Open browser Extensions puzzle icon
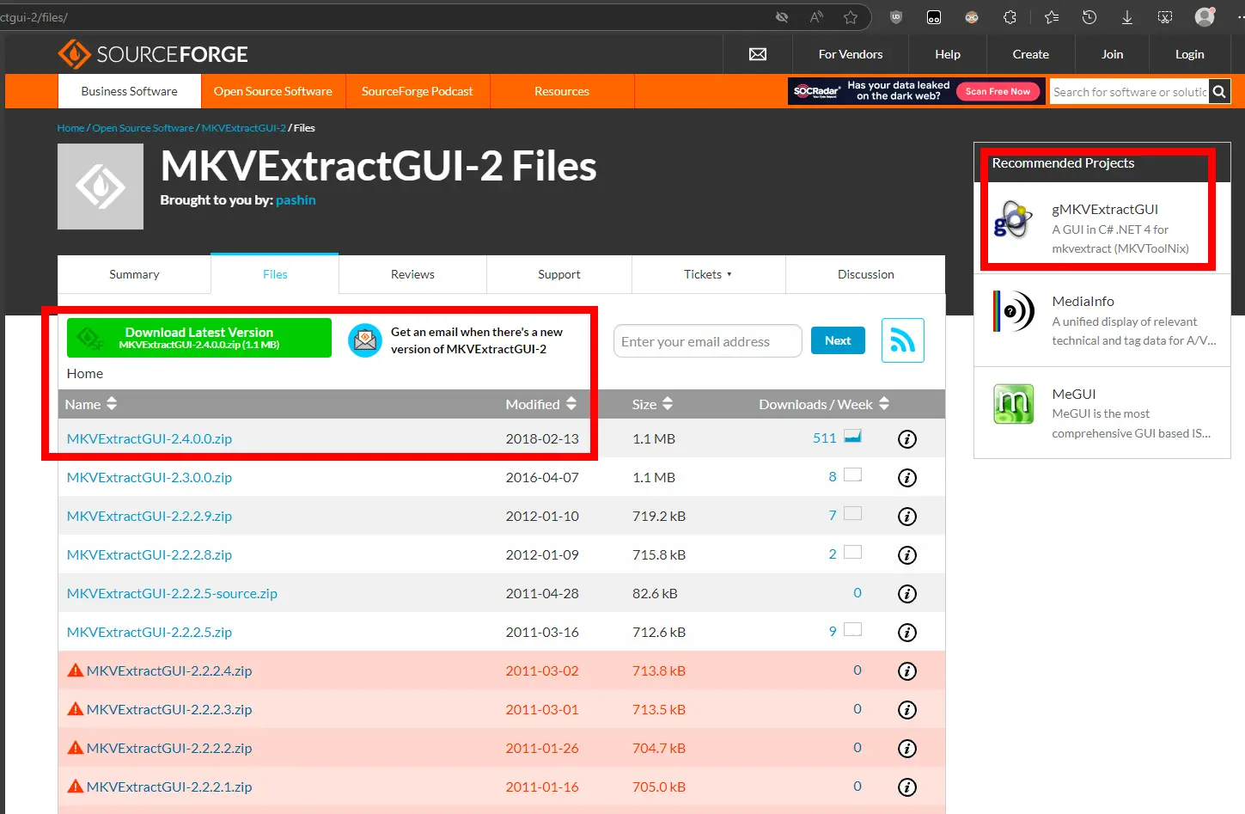Screen dimensions: 1245x814 1010,17
